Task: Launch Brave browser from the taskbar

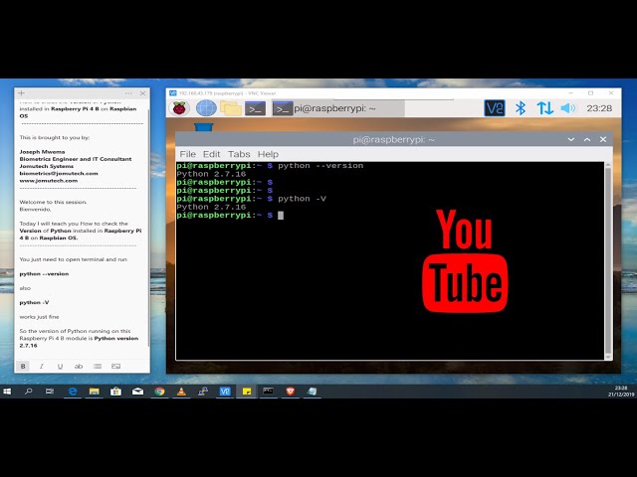Action: pos(290,392)
